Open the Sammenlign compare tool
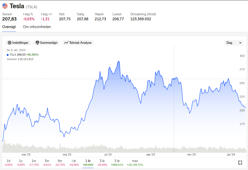The height and width of the screenshot is (170, 248). coord(46,43)
